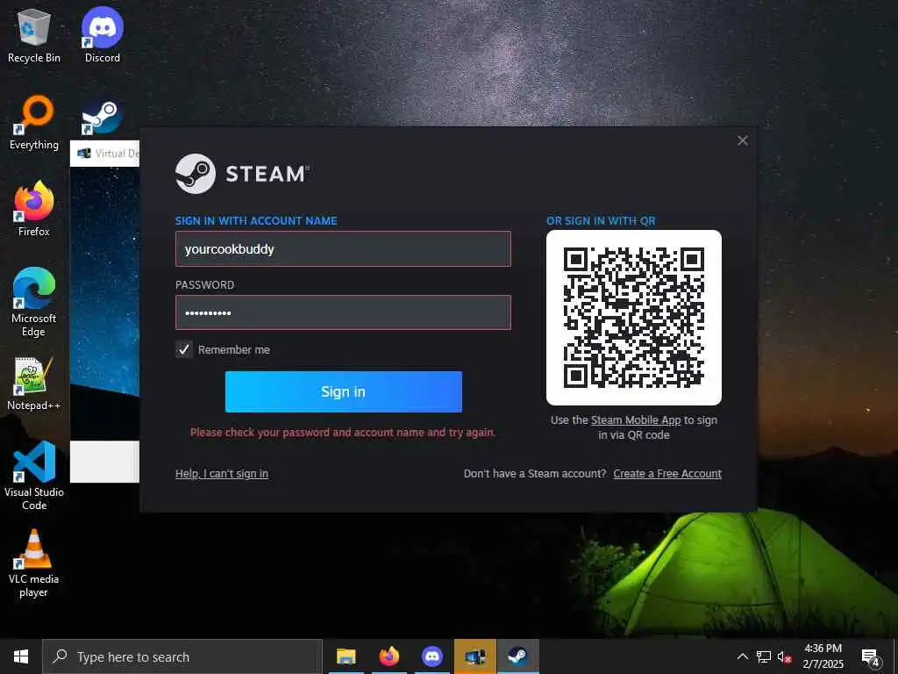Click the blue Sign in button
This screenshot has height=674, width=898.
pyautogui.click(x=344, y=391)
